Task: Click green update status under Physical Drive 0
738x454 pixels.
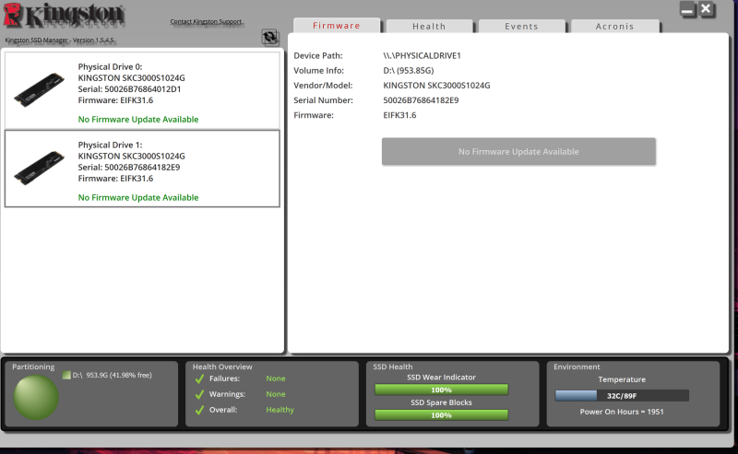Action: [138, 120]
